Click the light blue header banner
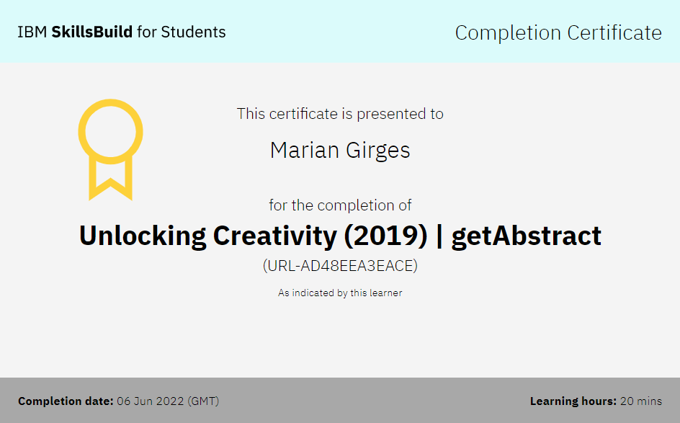This screenshot has height=423, width=680. (340, 31)
